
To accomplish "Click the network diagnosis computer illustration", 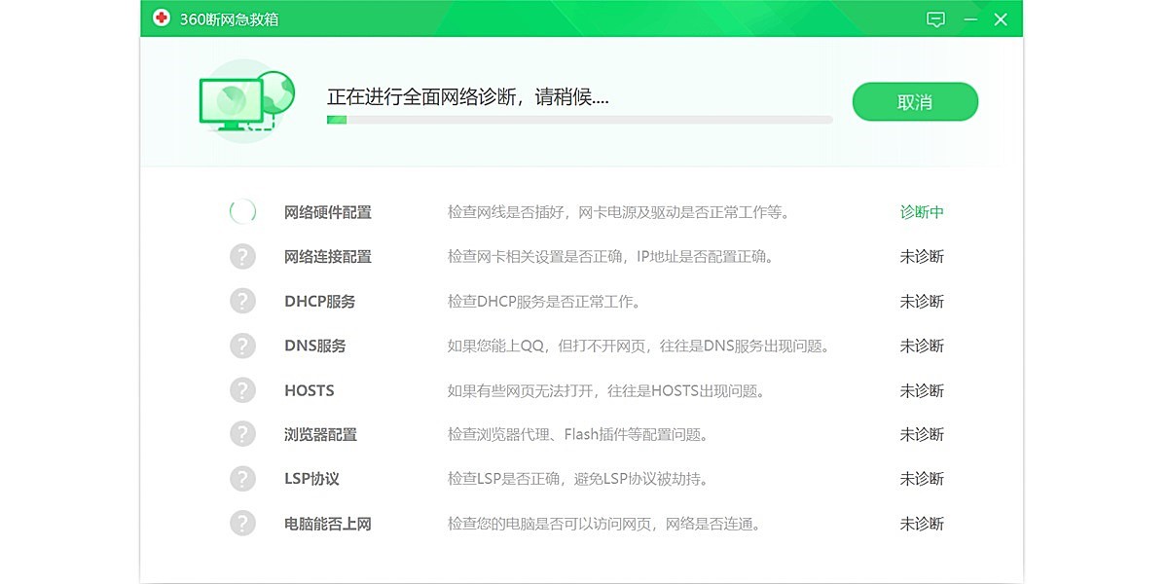I will 243,100.
